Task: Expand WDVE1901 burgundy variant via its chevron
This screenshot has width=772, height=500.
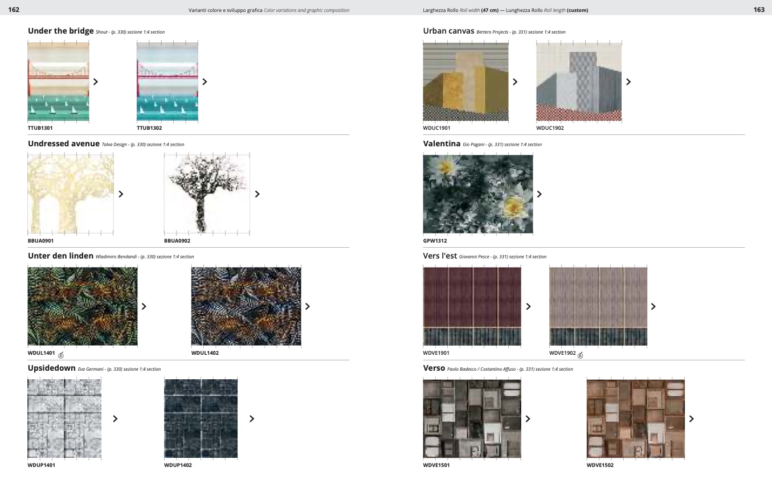Action: click(x=528, y=306)
